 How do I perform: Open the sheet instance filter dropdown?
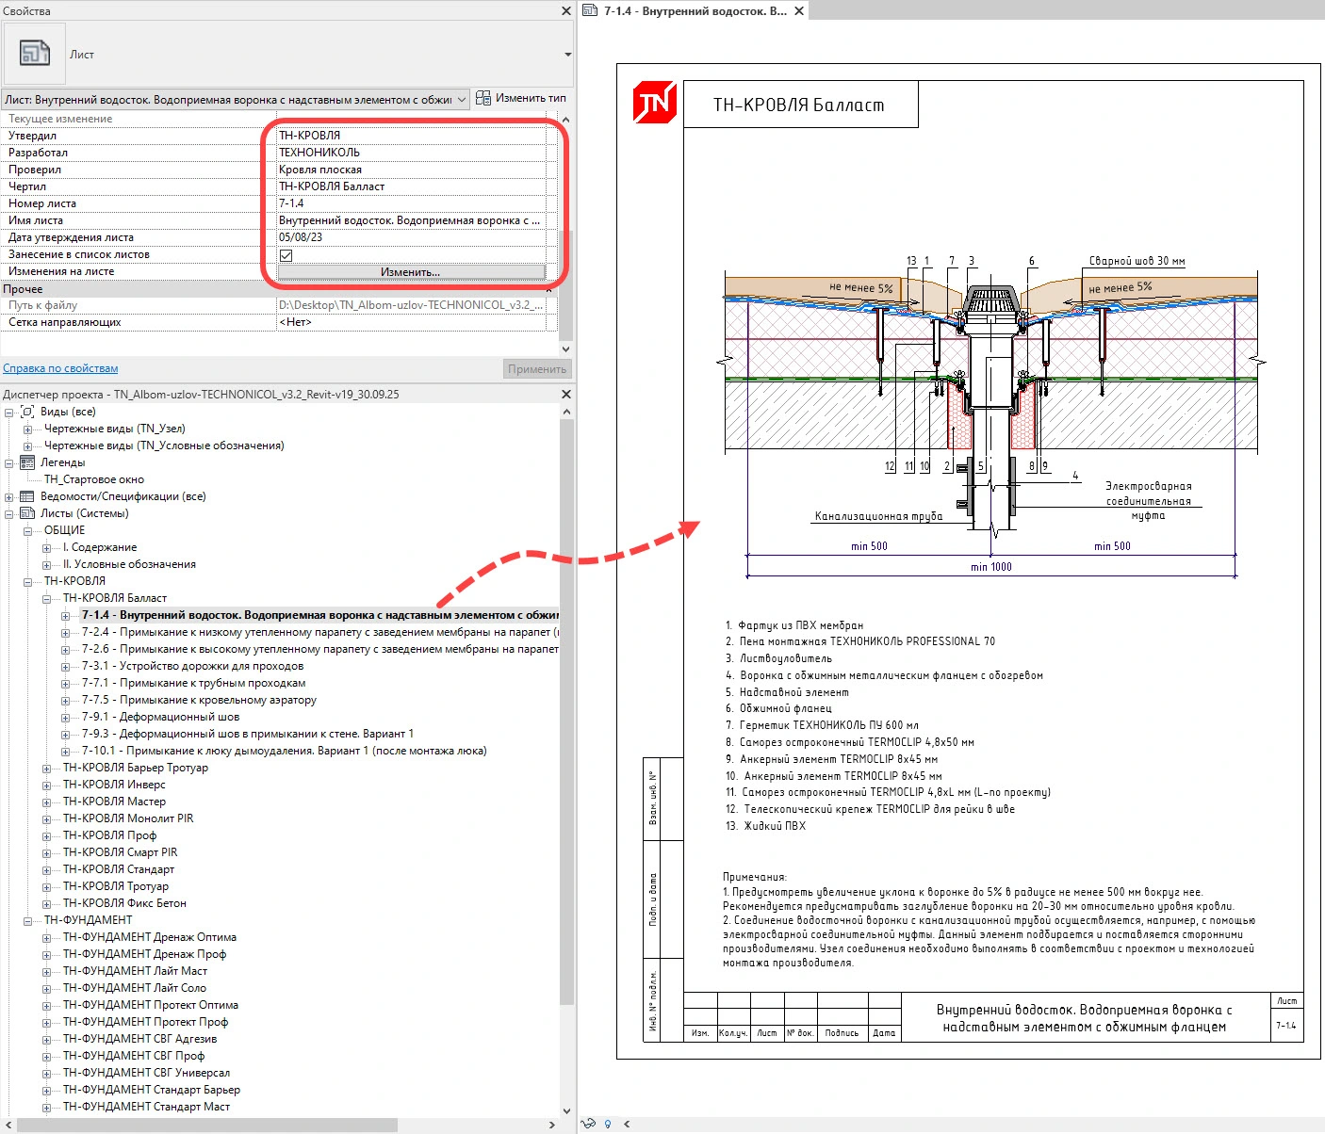[x=462, y=100]
